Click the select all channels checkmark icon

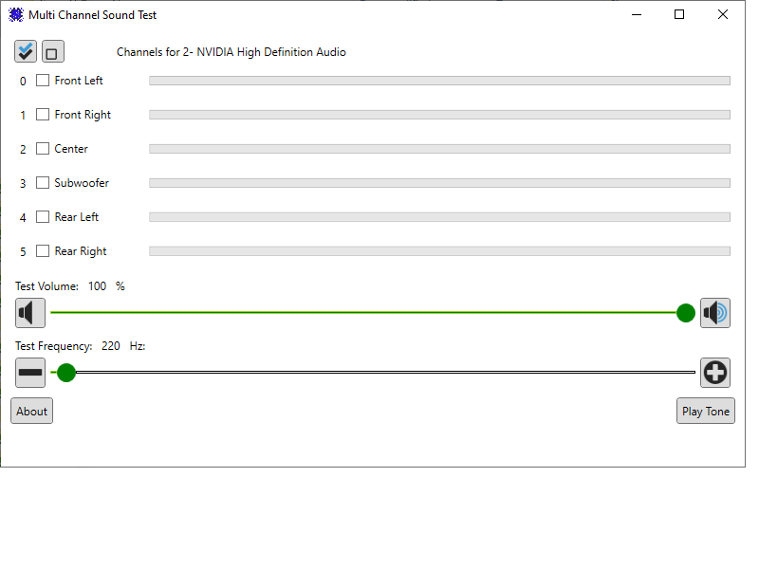pos(26,51)
